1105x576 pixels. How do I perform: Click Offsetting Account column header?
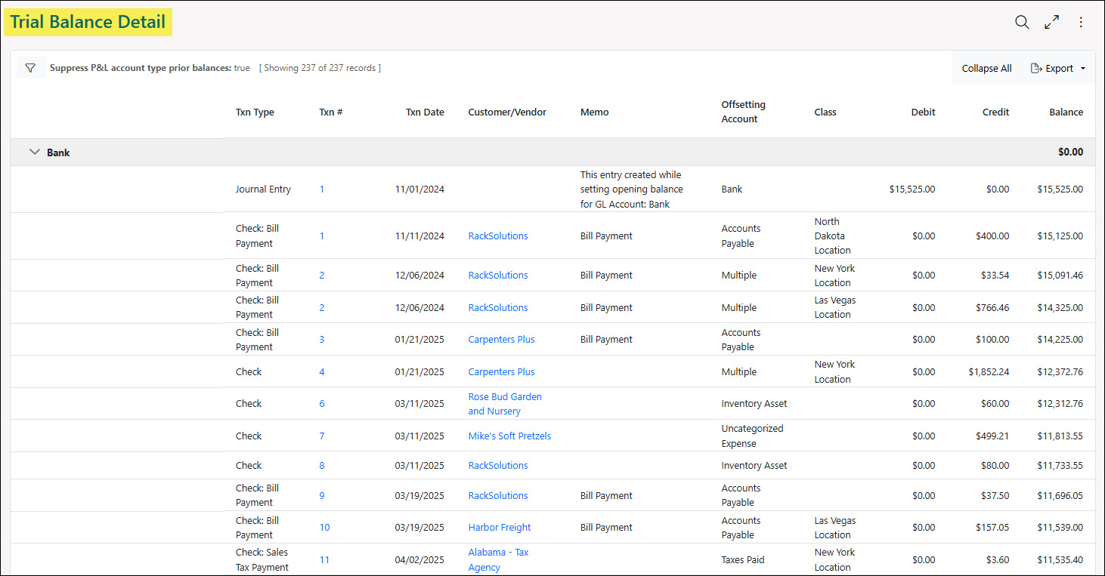[744, 112]
